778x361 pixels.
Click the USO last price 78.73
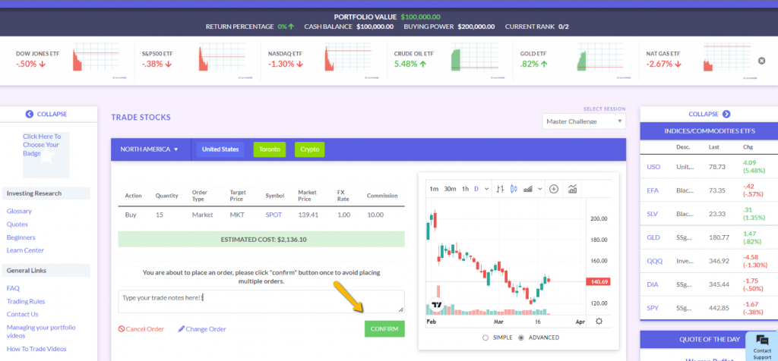[717, 167]
